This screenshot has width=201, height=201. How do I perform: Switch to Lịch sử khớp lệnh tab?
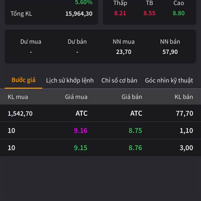pos(70,80)
